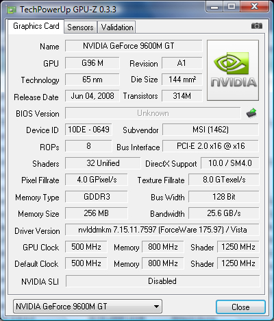Image resolution: width=274 pixels, height=321 pixels.
Task: Click the Pixel Fillrate field 4.0 GPixel/s
Action: pyautogui.click(x=97, y=180)
